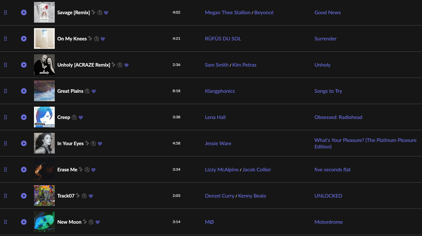Go to artist Kim Petras
This screenshot has height=236, width=422.
click(x=244, y=65)
